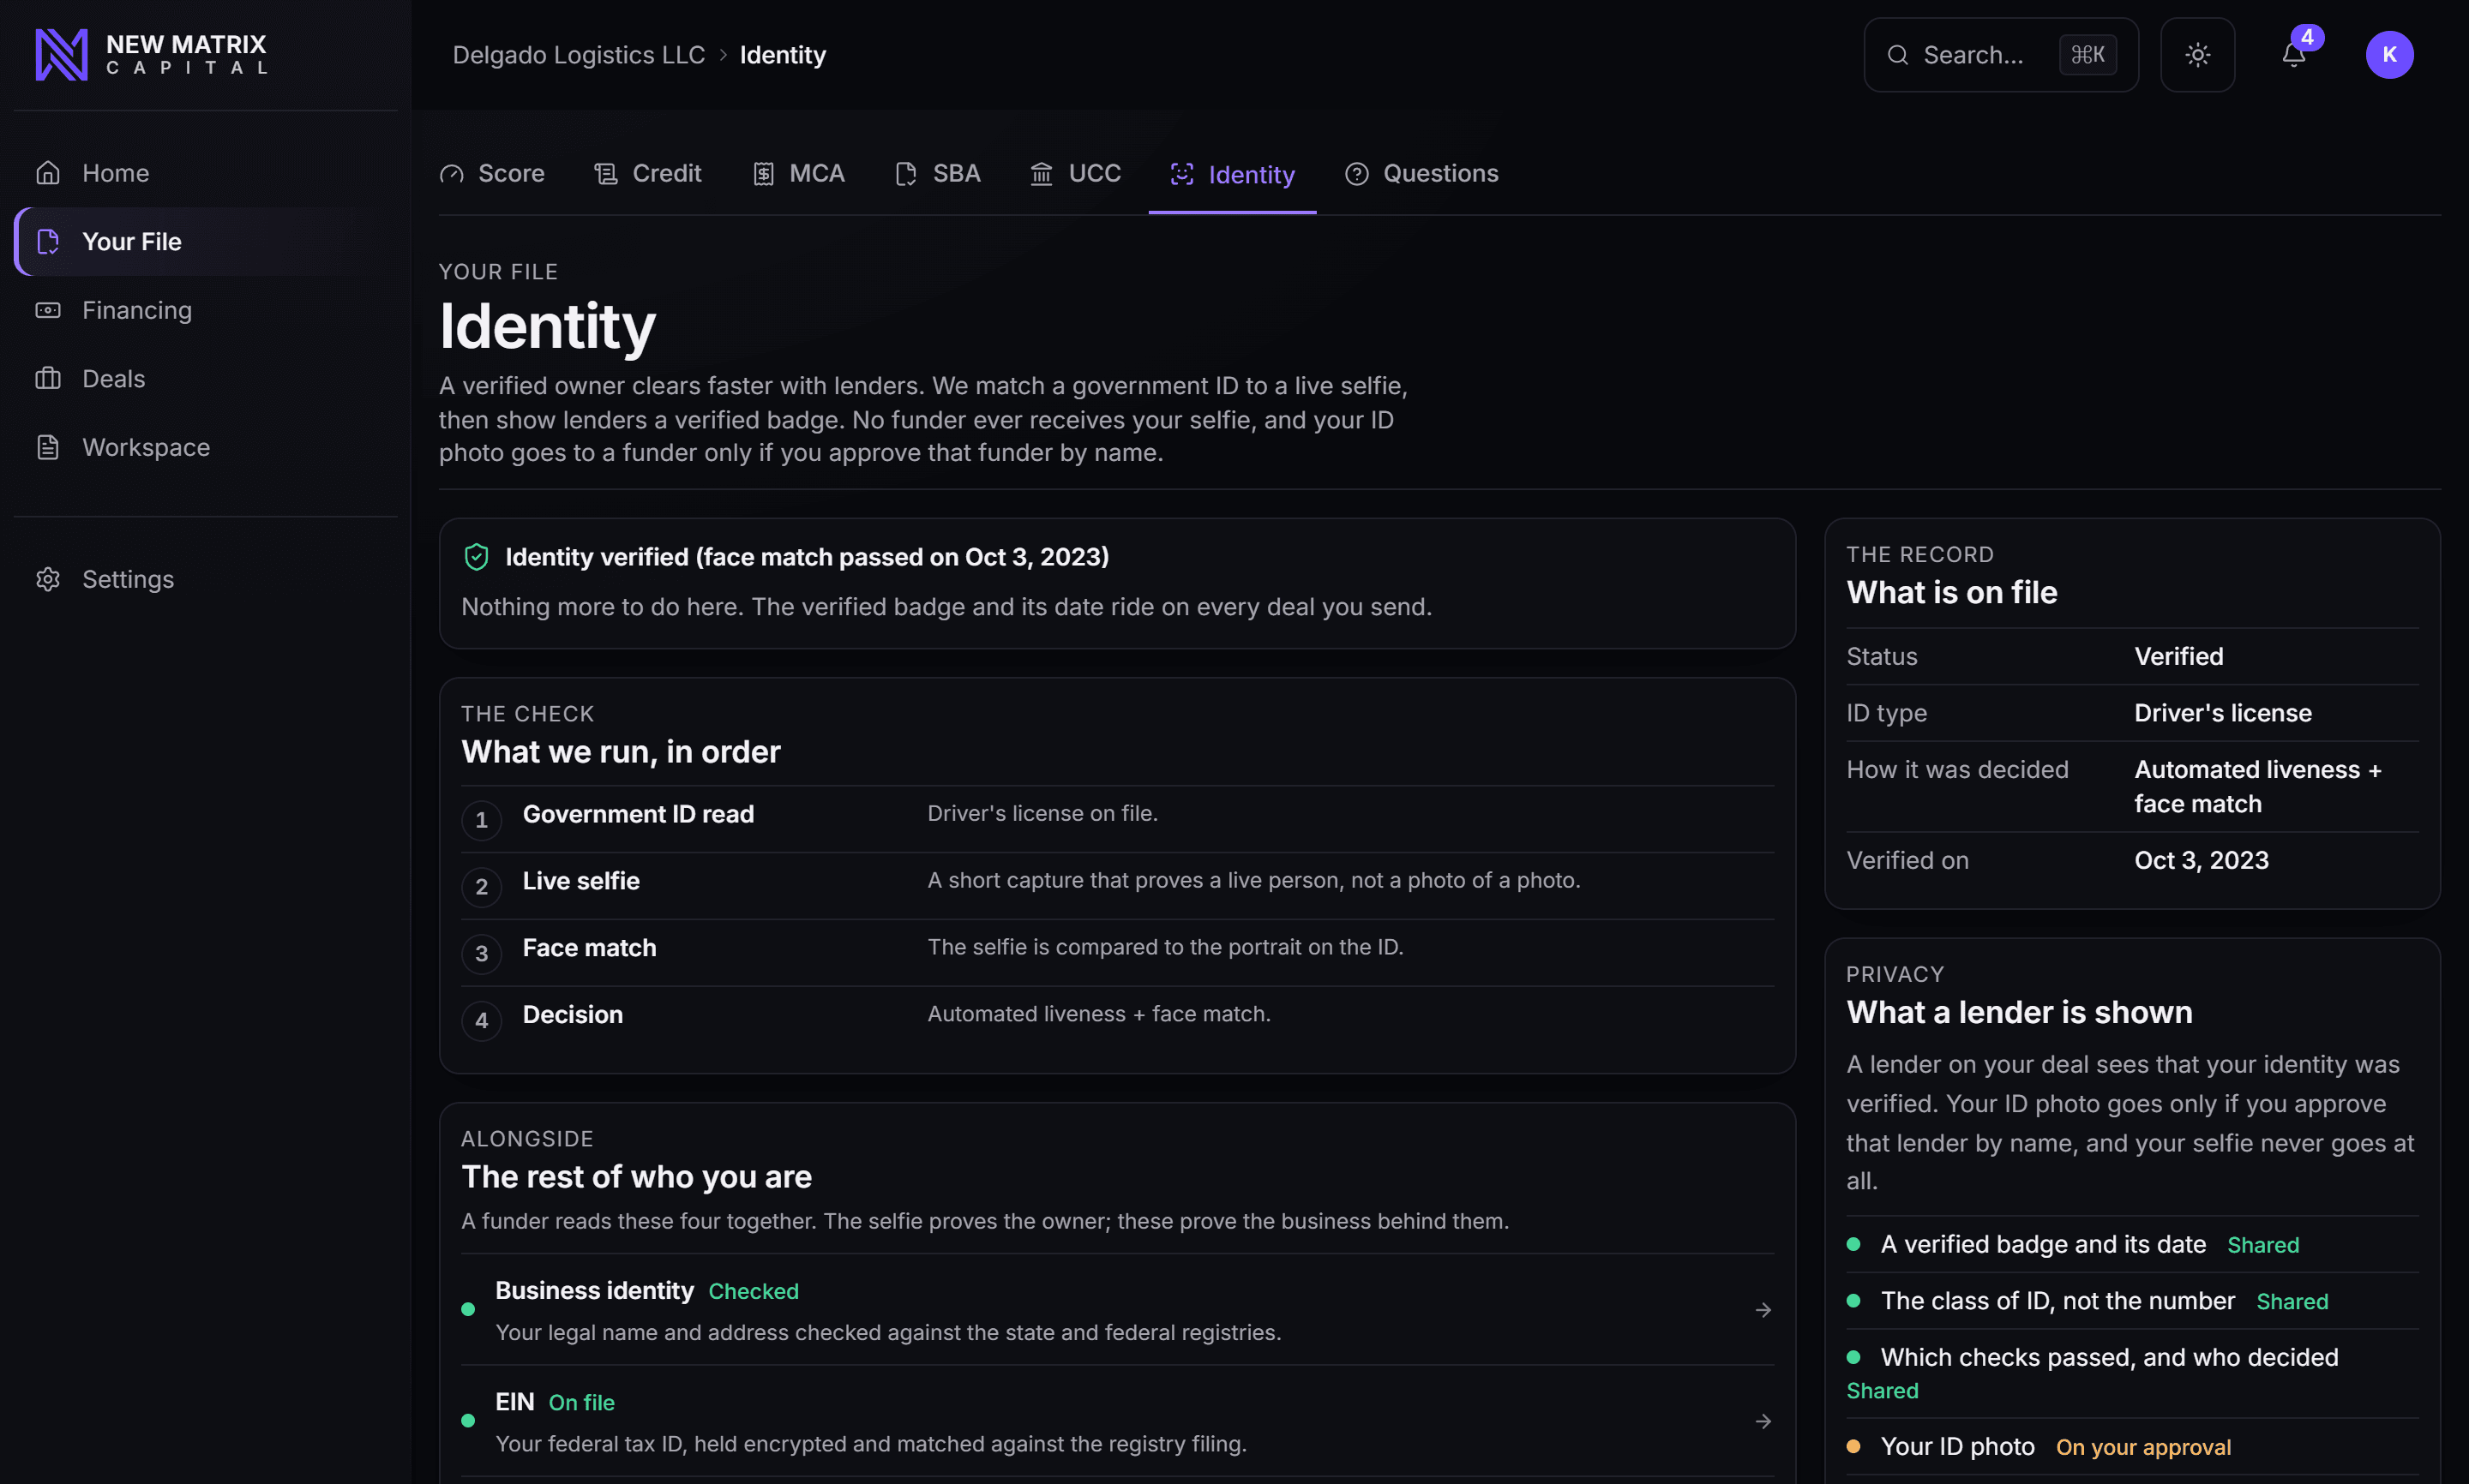Open the EIN row arrow

pos(1763,1420)
